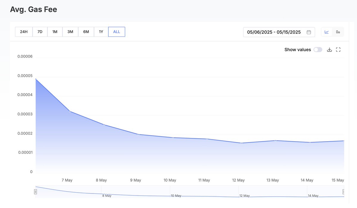Click the 12 May mini-timeline marker
357x208 pixels.
244,196
